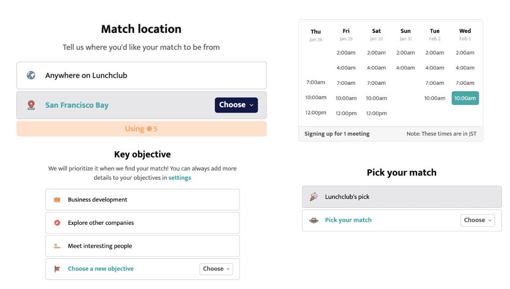Screen dimensions: 510x289
Task: Select the Fri Jan 29 column header
Action: tap(345, 34)
